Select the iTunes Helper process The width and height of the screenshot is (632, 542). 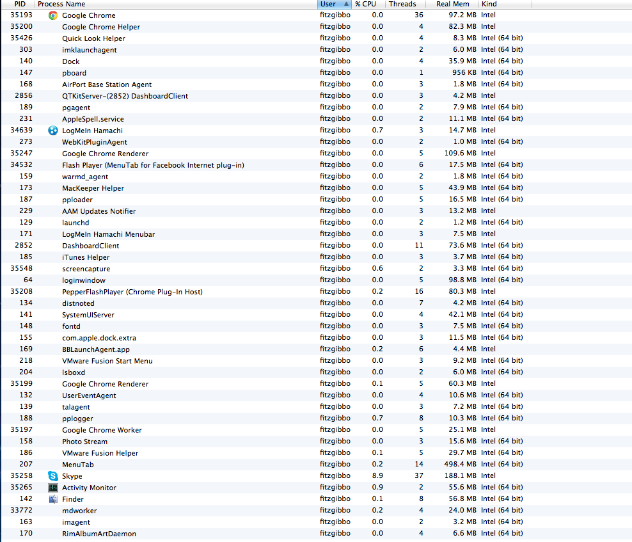click(316, 257)
